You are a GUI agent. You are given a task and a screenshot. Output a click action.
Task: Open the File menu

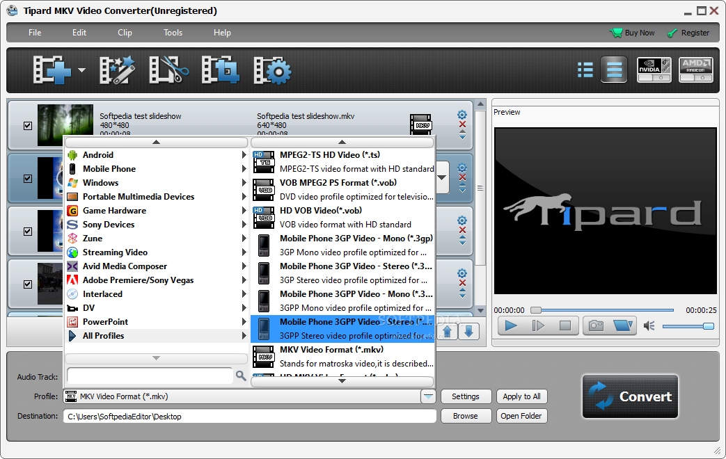click(35, 33)
